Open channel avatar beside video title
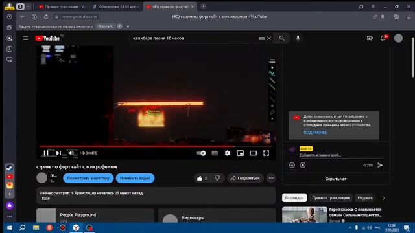 point(41,178)
